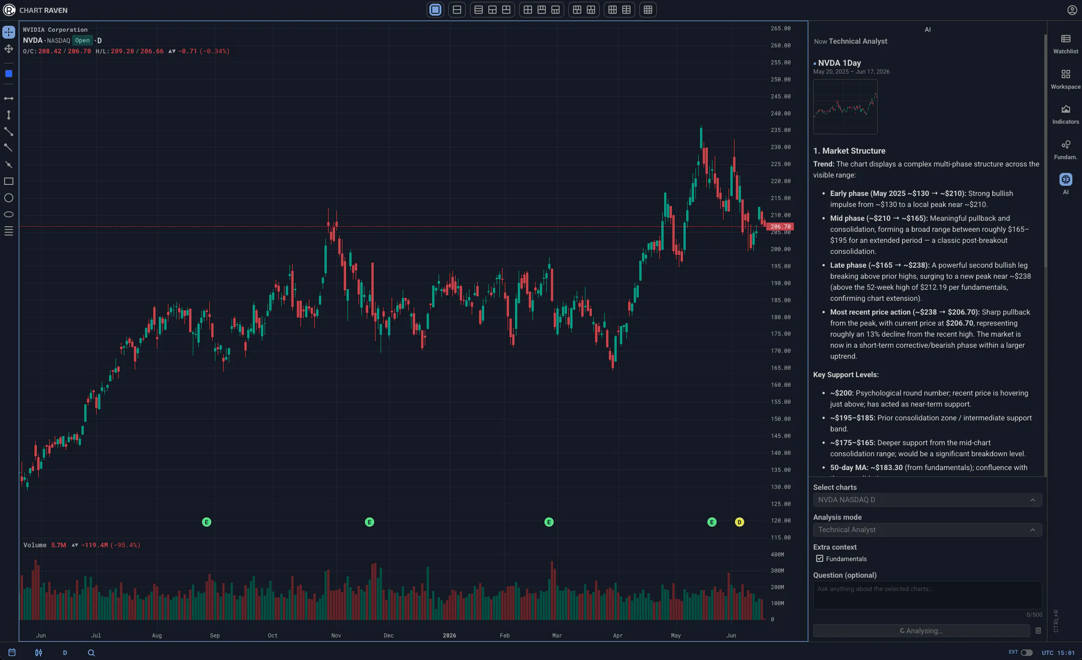Open the user account menu
Viewport: 1082px width, 660px height.
[1072, 10]
